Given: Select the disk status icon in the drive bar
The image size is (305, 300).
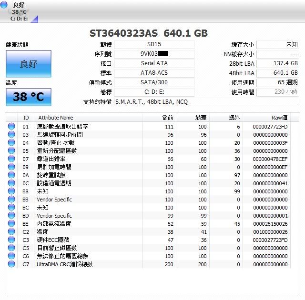Looking at the screenshot, I should coord(4,5).
